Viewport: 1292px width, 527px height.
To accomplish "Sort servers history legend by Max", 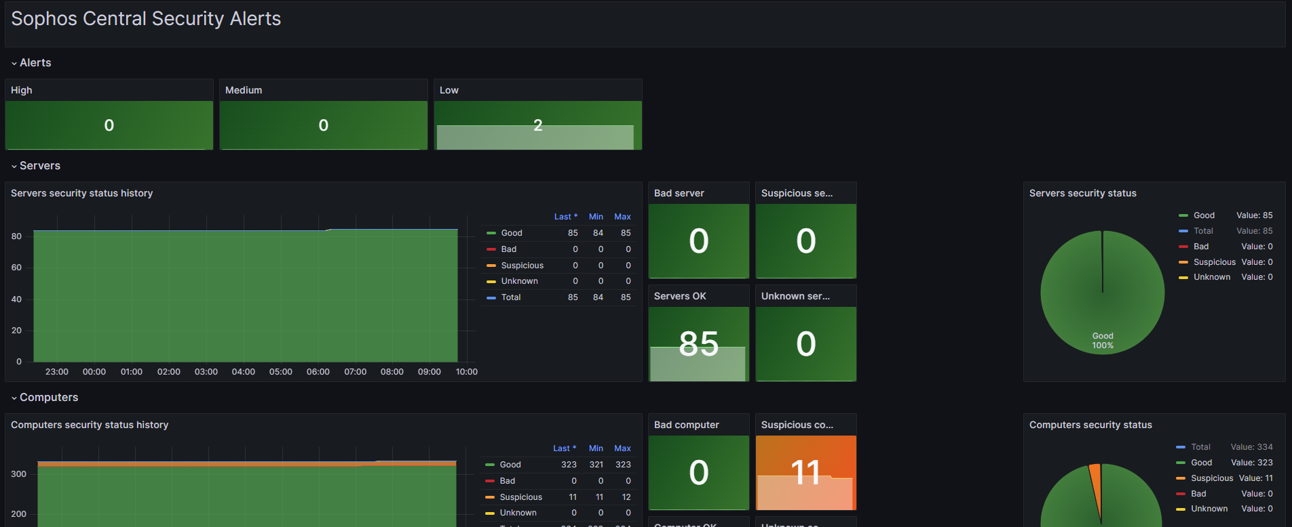I will click(x=622, y=217).
